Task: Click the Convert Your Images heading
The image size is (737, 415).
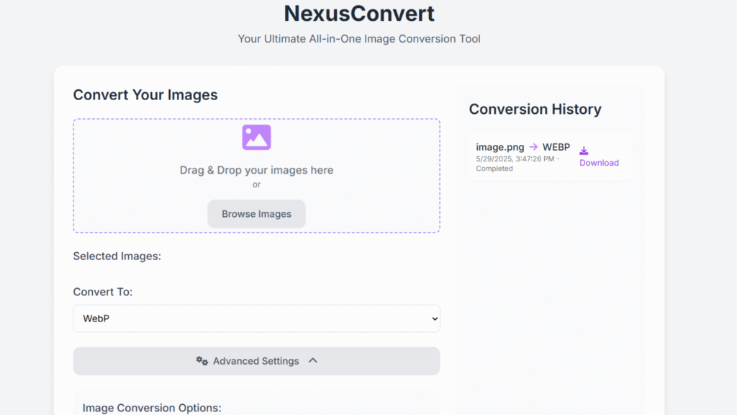Action: [x=145, y=95]
